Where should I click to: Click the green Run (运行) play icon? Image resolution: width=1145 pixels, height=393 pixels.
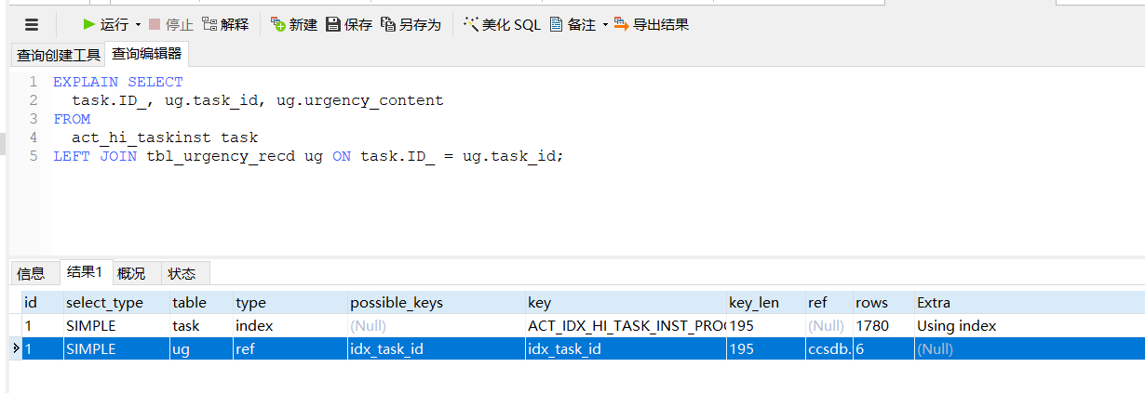(x=89, y=24)
